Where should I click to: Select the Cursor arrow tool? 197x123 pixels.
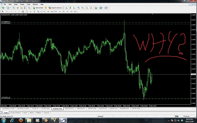[3, 12]
